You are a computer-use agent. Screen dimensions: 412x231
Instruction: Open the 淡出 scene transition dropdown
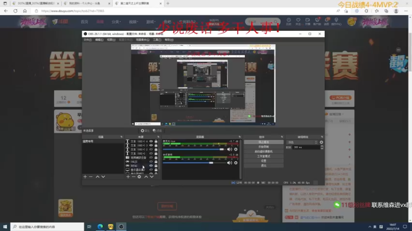(302, 142)
